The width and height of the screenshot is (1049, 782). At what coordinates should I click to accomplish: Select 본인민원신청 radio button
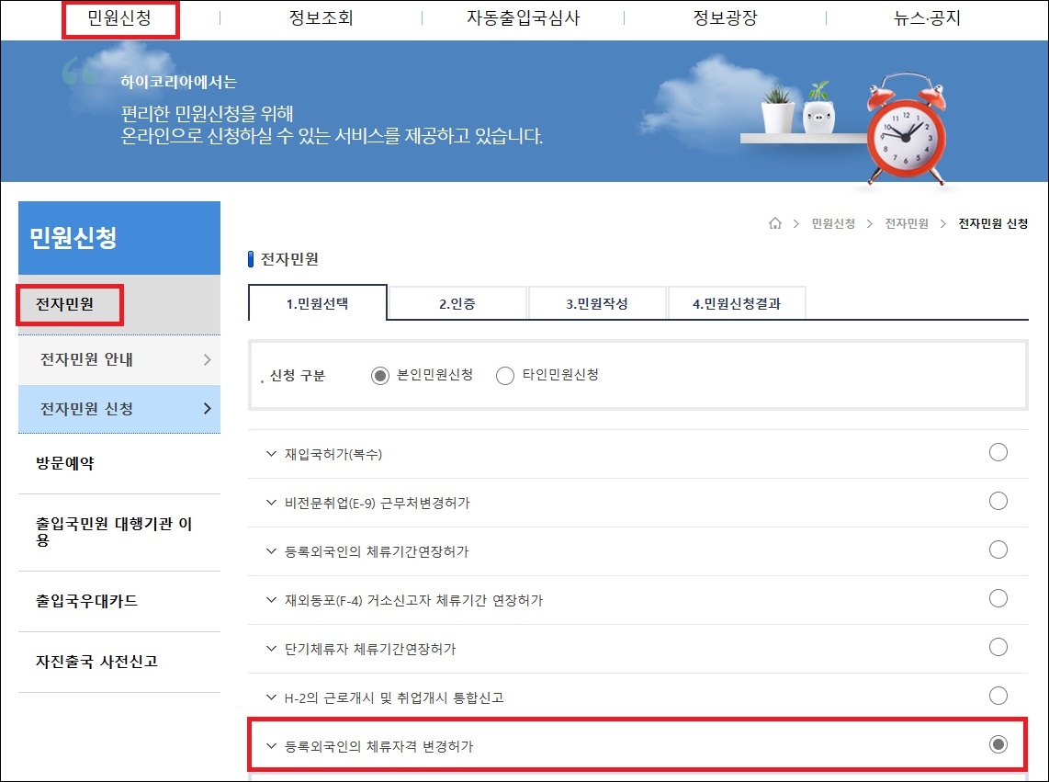[380, 376]
